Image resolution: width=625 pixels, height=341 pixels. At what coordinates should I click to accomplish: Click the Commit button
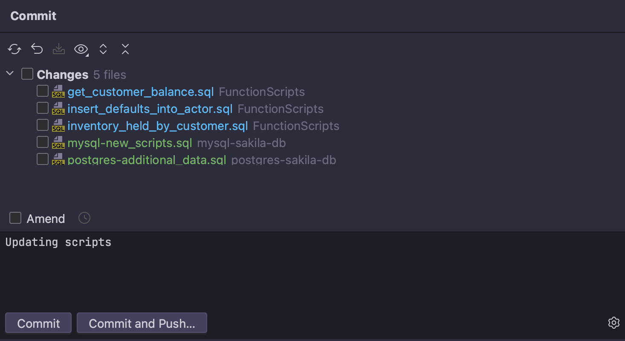38,323
